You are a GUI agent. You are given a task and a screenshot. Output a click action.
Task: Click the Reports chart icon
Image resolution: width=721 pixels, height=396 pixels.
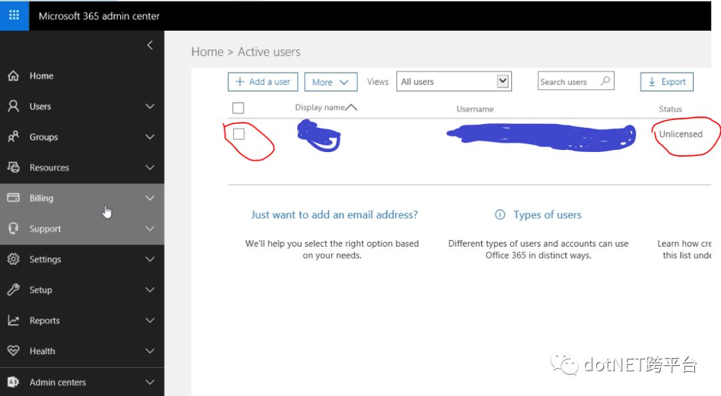point(13,320)
